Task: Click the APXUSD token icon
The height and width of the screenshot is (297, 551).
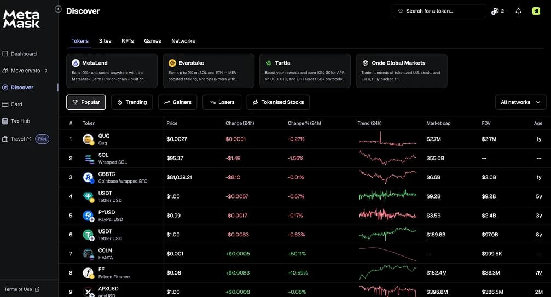Action: coord(89,292)
